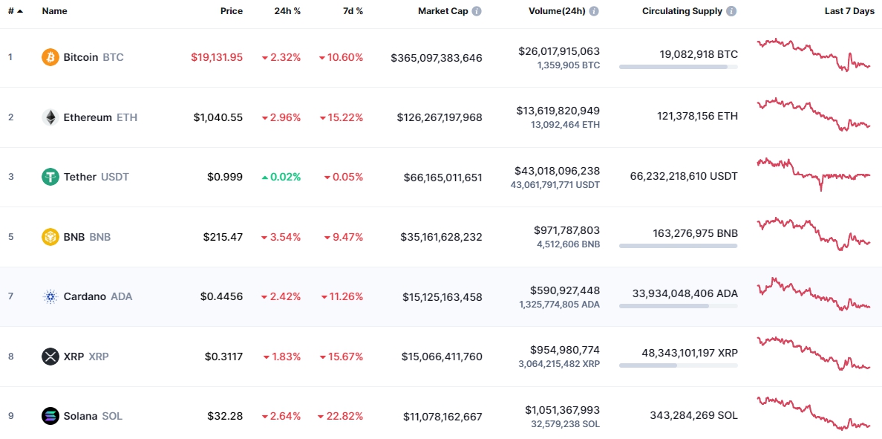Sort table by Name column
The width and height of the screenshot is (882, 439).
click(x=54, y=11)
